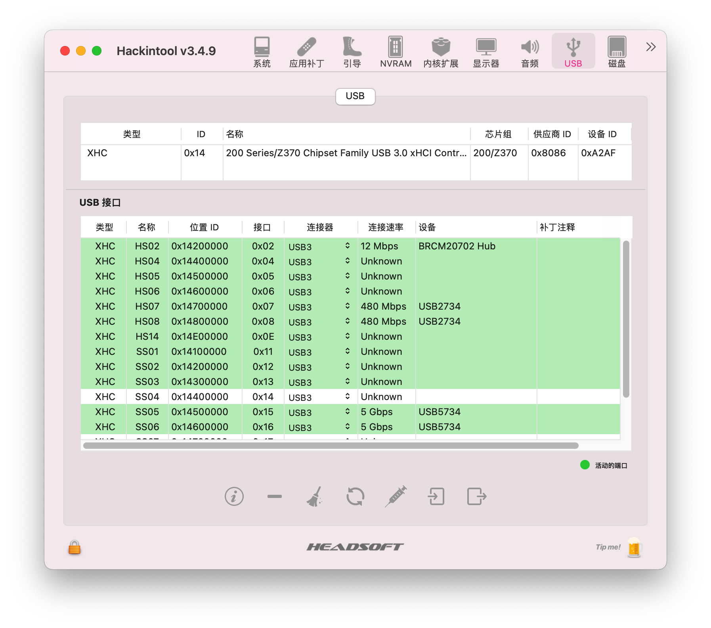Click the Tip me! text
The image size is (711, 628).
[x=608, y=547]
